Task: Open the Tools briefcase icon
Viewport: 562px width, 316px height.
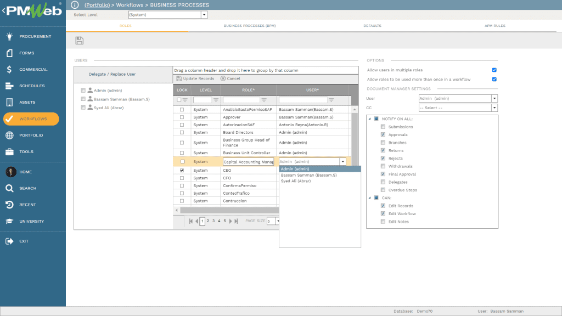Action: pyautogui.click(x=10, y=152)
